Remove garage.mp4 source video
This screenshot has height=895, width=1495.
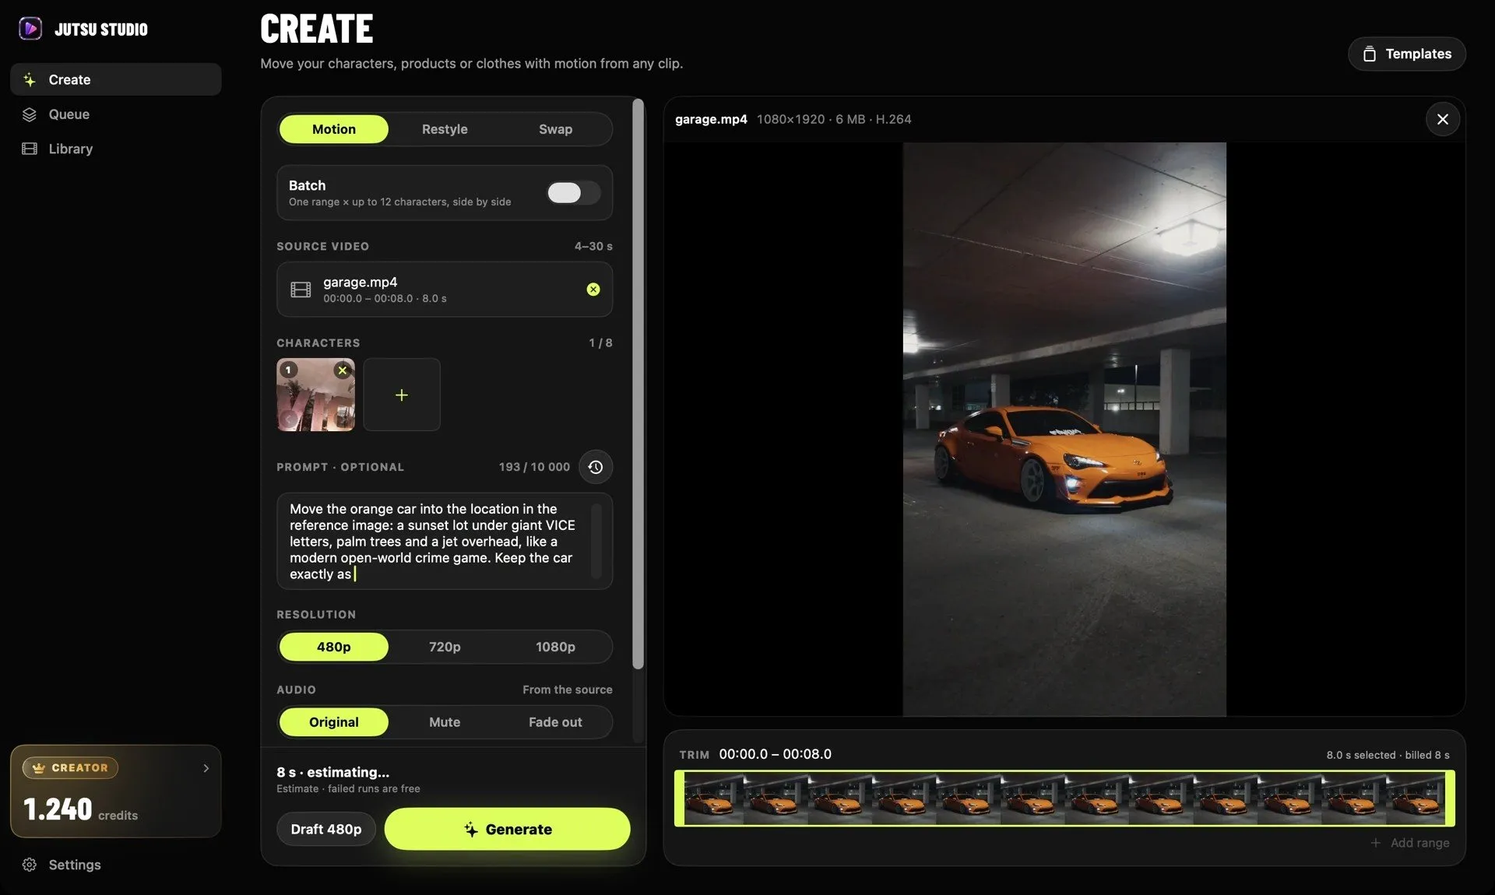click(593, 290)
